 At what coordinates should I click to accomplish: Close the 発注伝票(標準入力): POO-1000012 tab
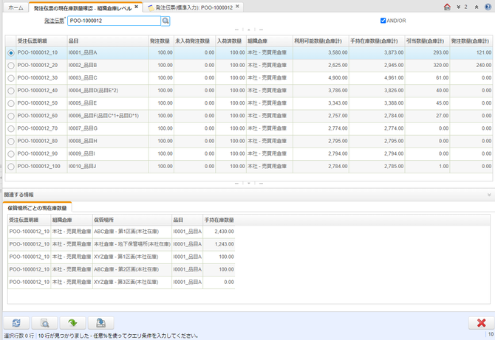237,7
